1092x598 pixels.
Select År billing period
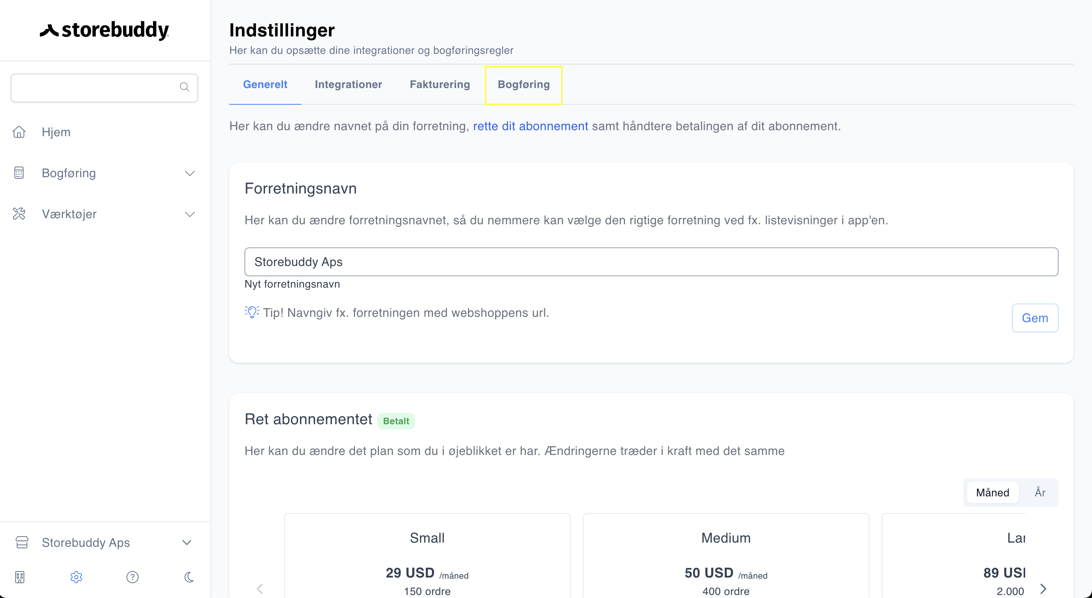(1040, 493)
